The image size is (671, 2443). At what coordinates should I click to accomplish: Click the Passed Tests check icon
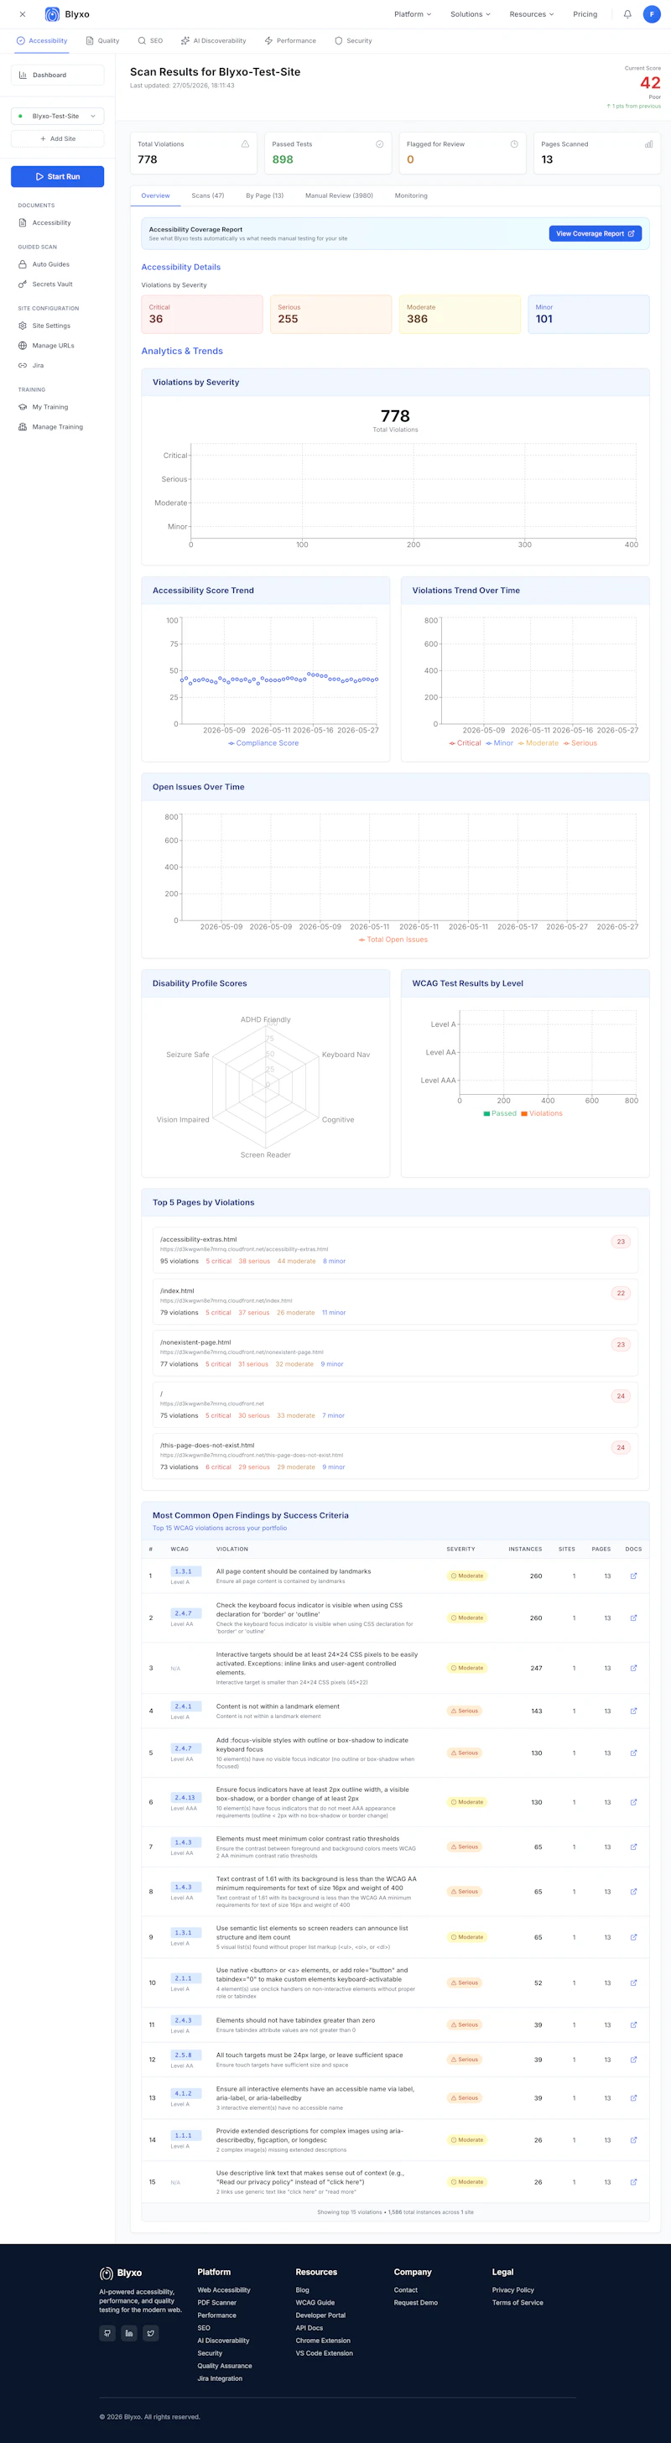(379, 144)
